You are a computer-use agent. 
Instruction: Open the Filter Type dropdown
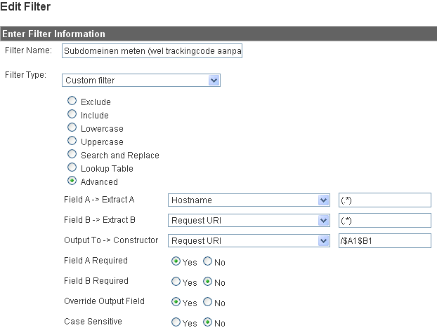[141, 81]
